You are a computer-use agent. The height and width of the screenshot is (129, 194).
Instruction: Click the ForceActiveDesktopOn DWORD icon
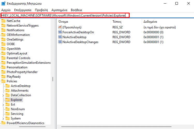coord(60,32)
